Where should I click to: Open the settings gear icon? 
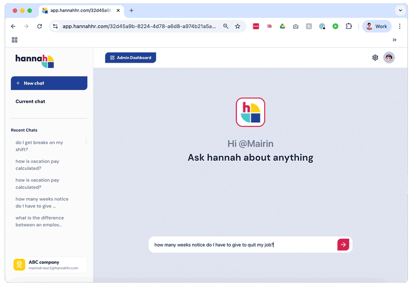click(x=375, y=58)
